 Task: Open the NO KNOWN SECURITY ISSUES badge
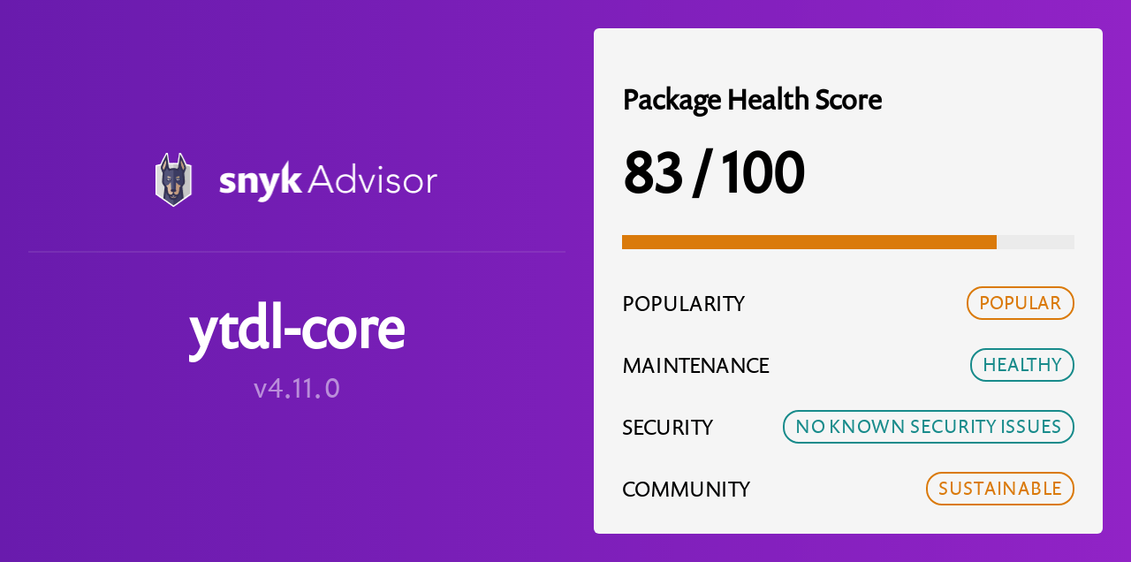tap(928, 427)
